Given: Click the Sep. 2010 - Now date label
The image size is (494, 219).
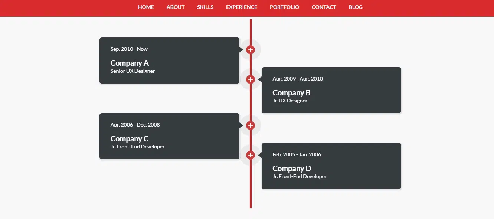Looking at the screenshot, I should point(129,49).
